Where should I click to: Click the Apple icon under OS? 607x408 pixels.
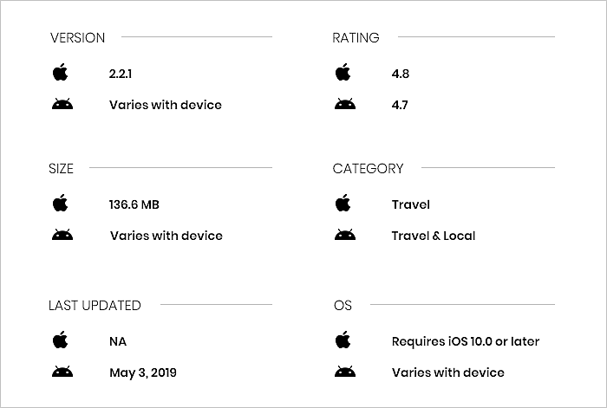[343, 340]
